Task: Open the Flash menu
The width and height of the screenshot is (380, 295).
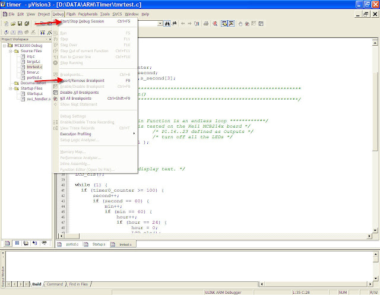Action: click(x=71, y=14)
